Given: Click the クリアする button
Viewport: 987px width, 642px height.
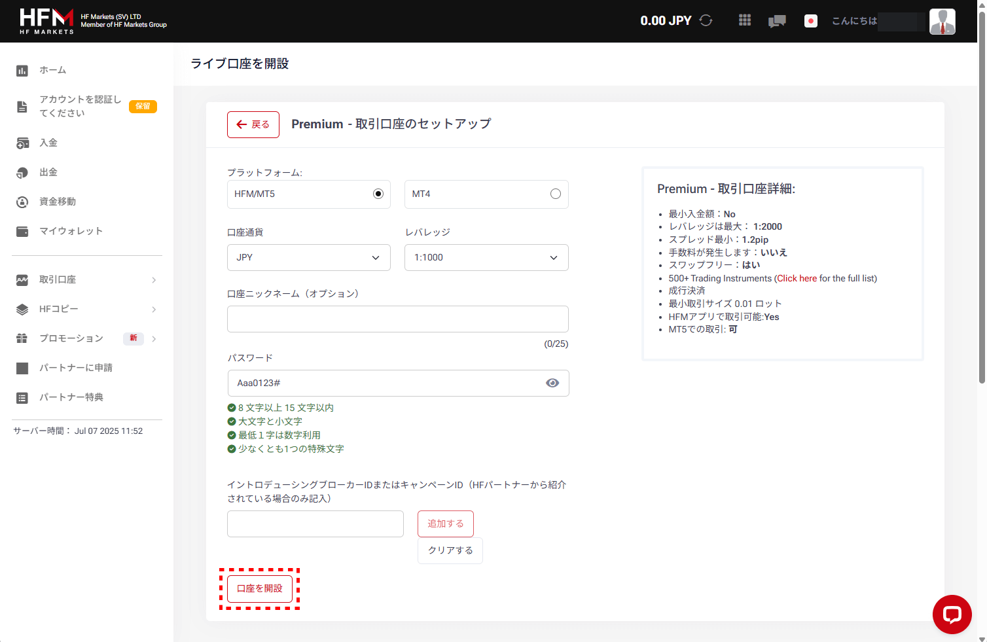Looking at the screenshot, I should pyautogui.click(x=450, y=550).
